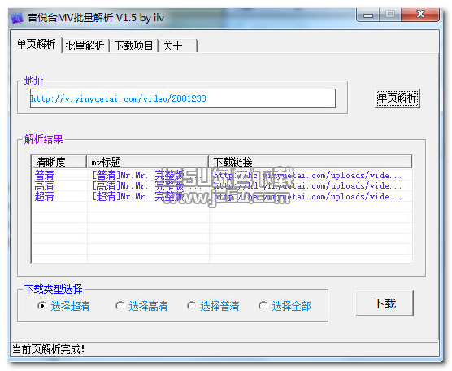452x371 pixels.
Task: Click the 清晰度 column header
Action: pyautogui.click(x=59, y=162)
